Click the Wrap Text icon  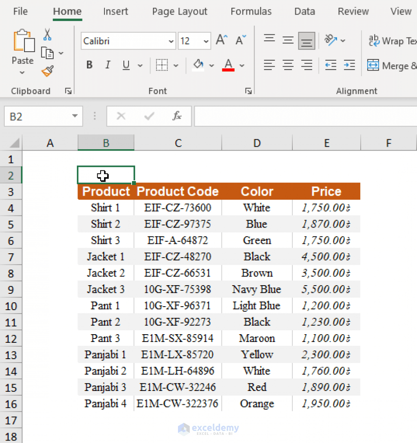[x=373, y=41]
